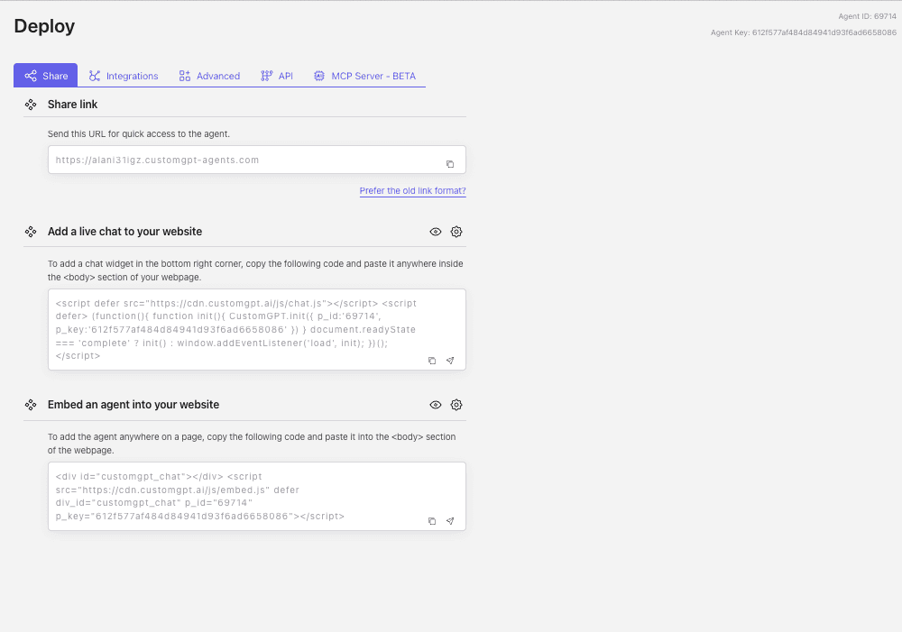The height and width of the screenshot is (632, 902).
Task: Click Add a live chat to your website heading
Action: [124, 231]
